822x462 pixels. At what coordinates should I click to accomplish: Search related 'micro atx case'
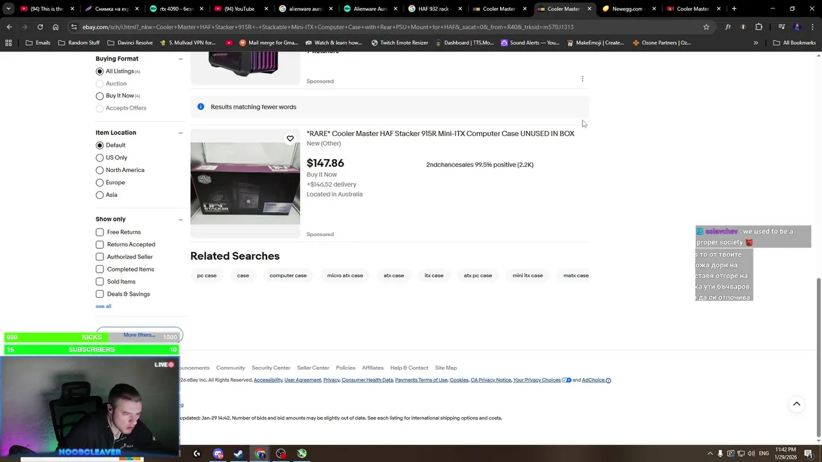pos(345,276)
